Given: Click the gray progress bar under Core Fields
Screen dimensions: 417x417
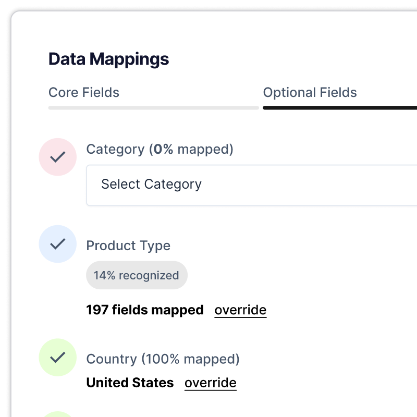Looking at the screenshot, I should (153, 108).
